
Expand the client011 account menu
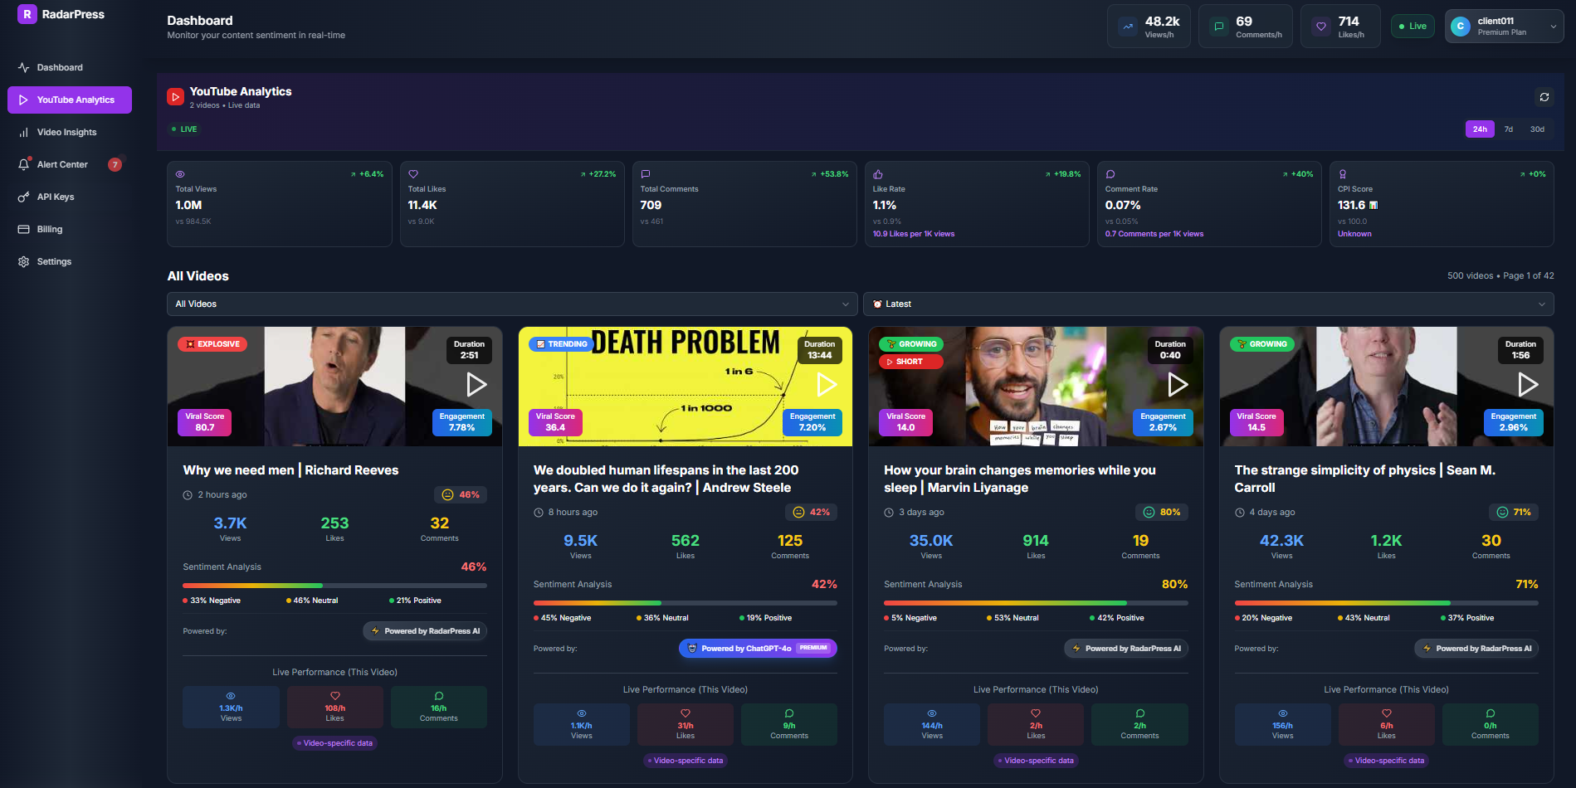[1503, 26]
